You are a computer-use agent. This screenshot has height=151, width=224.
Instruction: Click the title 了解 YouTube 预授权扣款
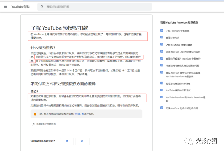(60, 28)
